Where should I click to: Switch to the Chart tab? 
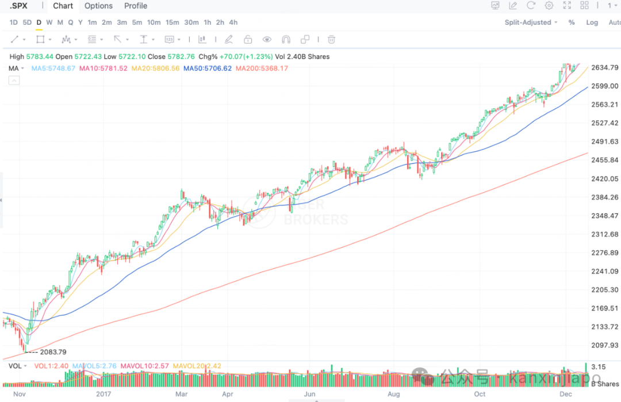pos(63,6)
